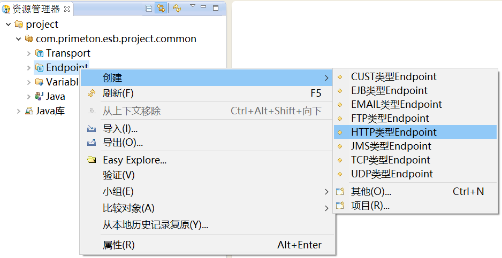Close the 资源管理器 tab
Screen dimensions: 502x258
click(x=67, y=9)
